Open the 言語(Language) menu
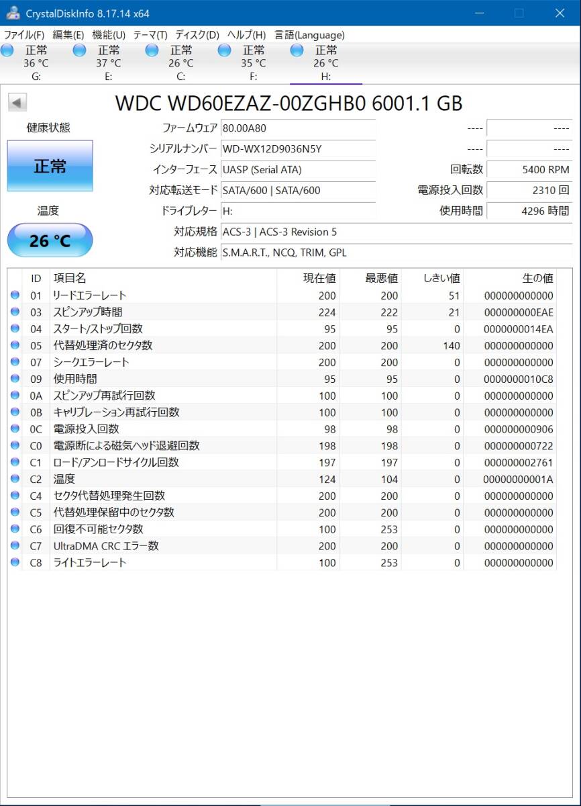This screenshot has height=806, width=581. [x=309, y=35]
